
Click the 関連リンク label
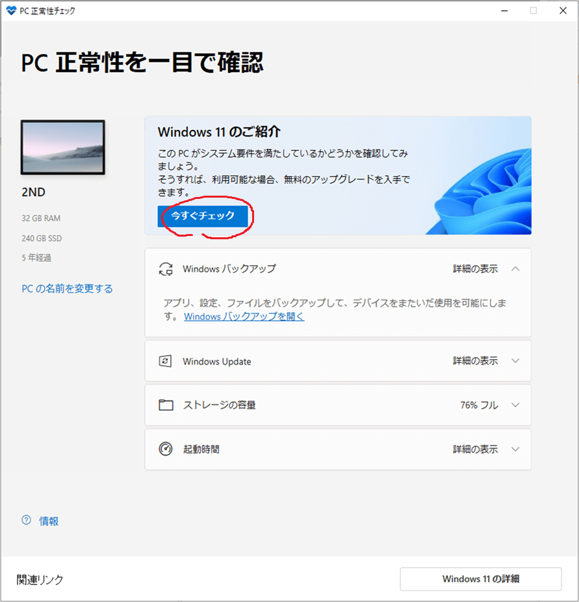(x=40, y=579)
